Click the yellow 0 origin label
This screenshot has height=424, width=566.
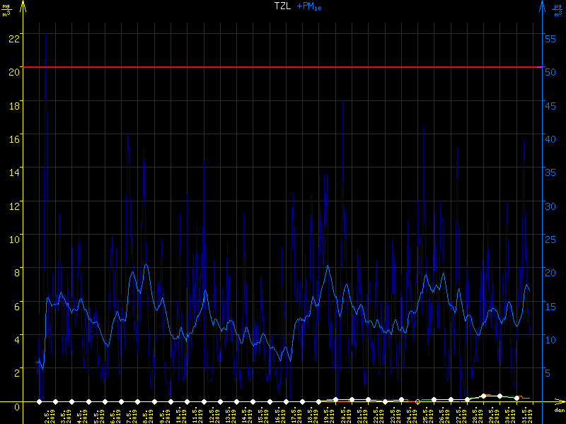point(16,407)
